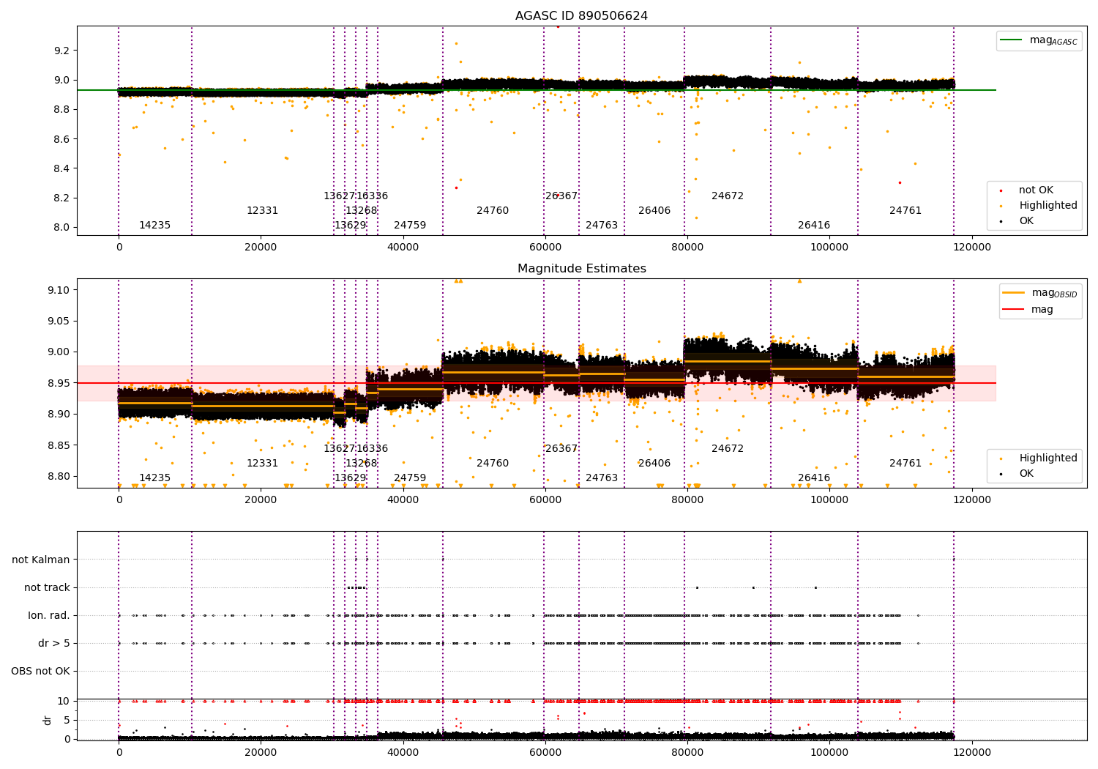Click the 'not track' row label
This screenshot has height=769, width=1098.
(47, 587)
